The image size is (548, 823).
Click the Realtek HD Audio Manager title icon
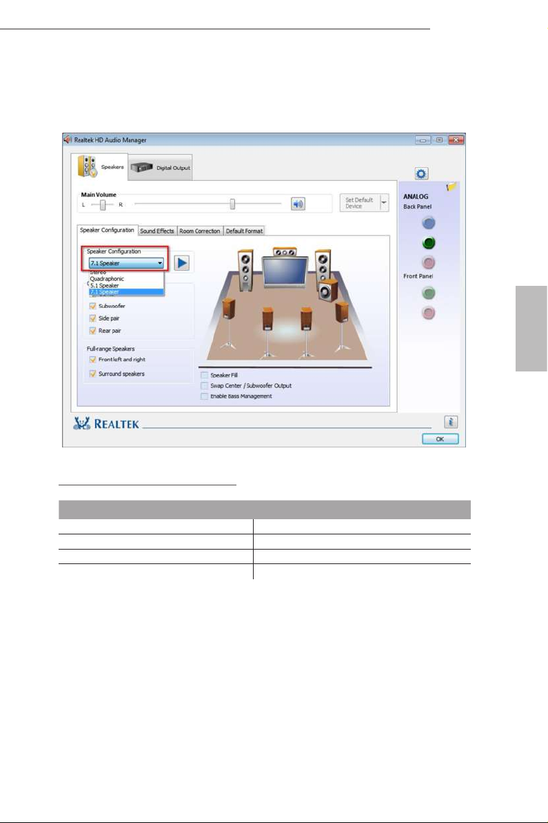[68, 139]
